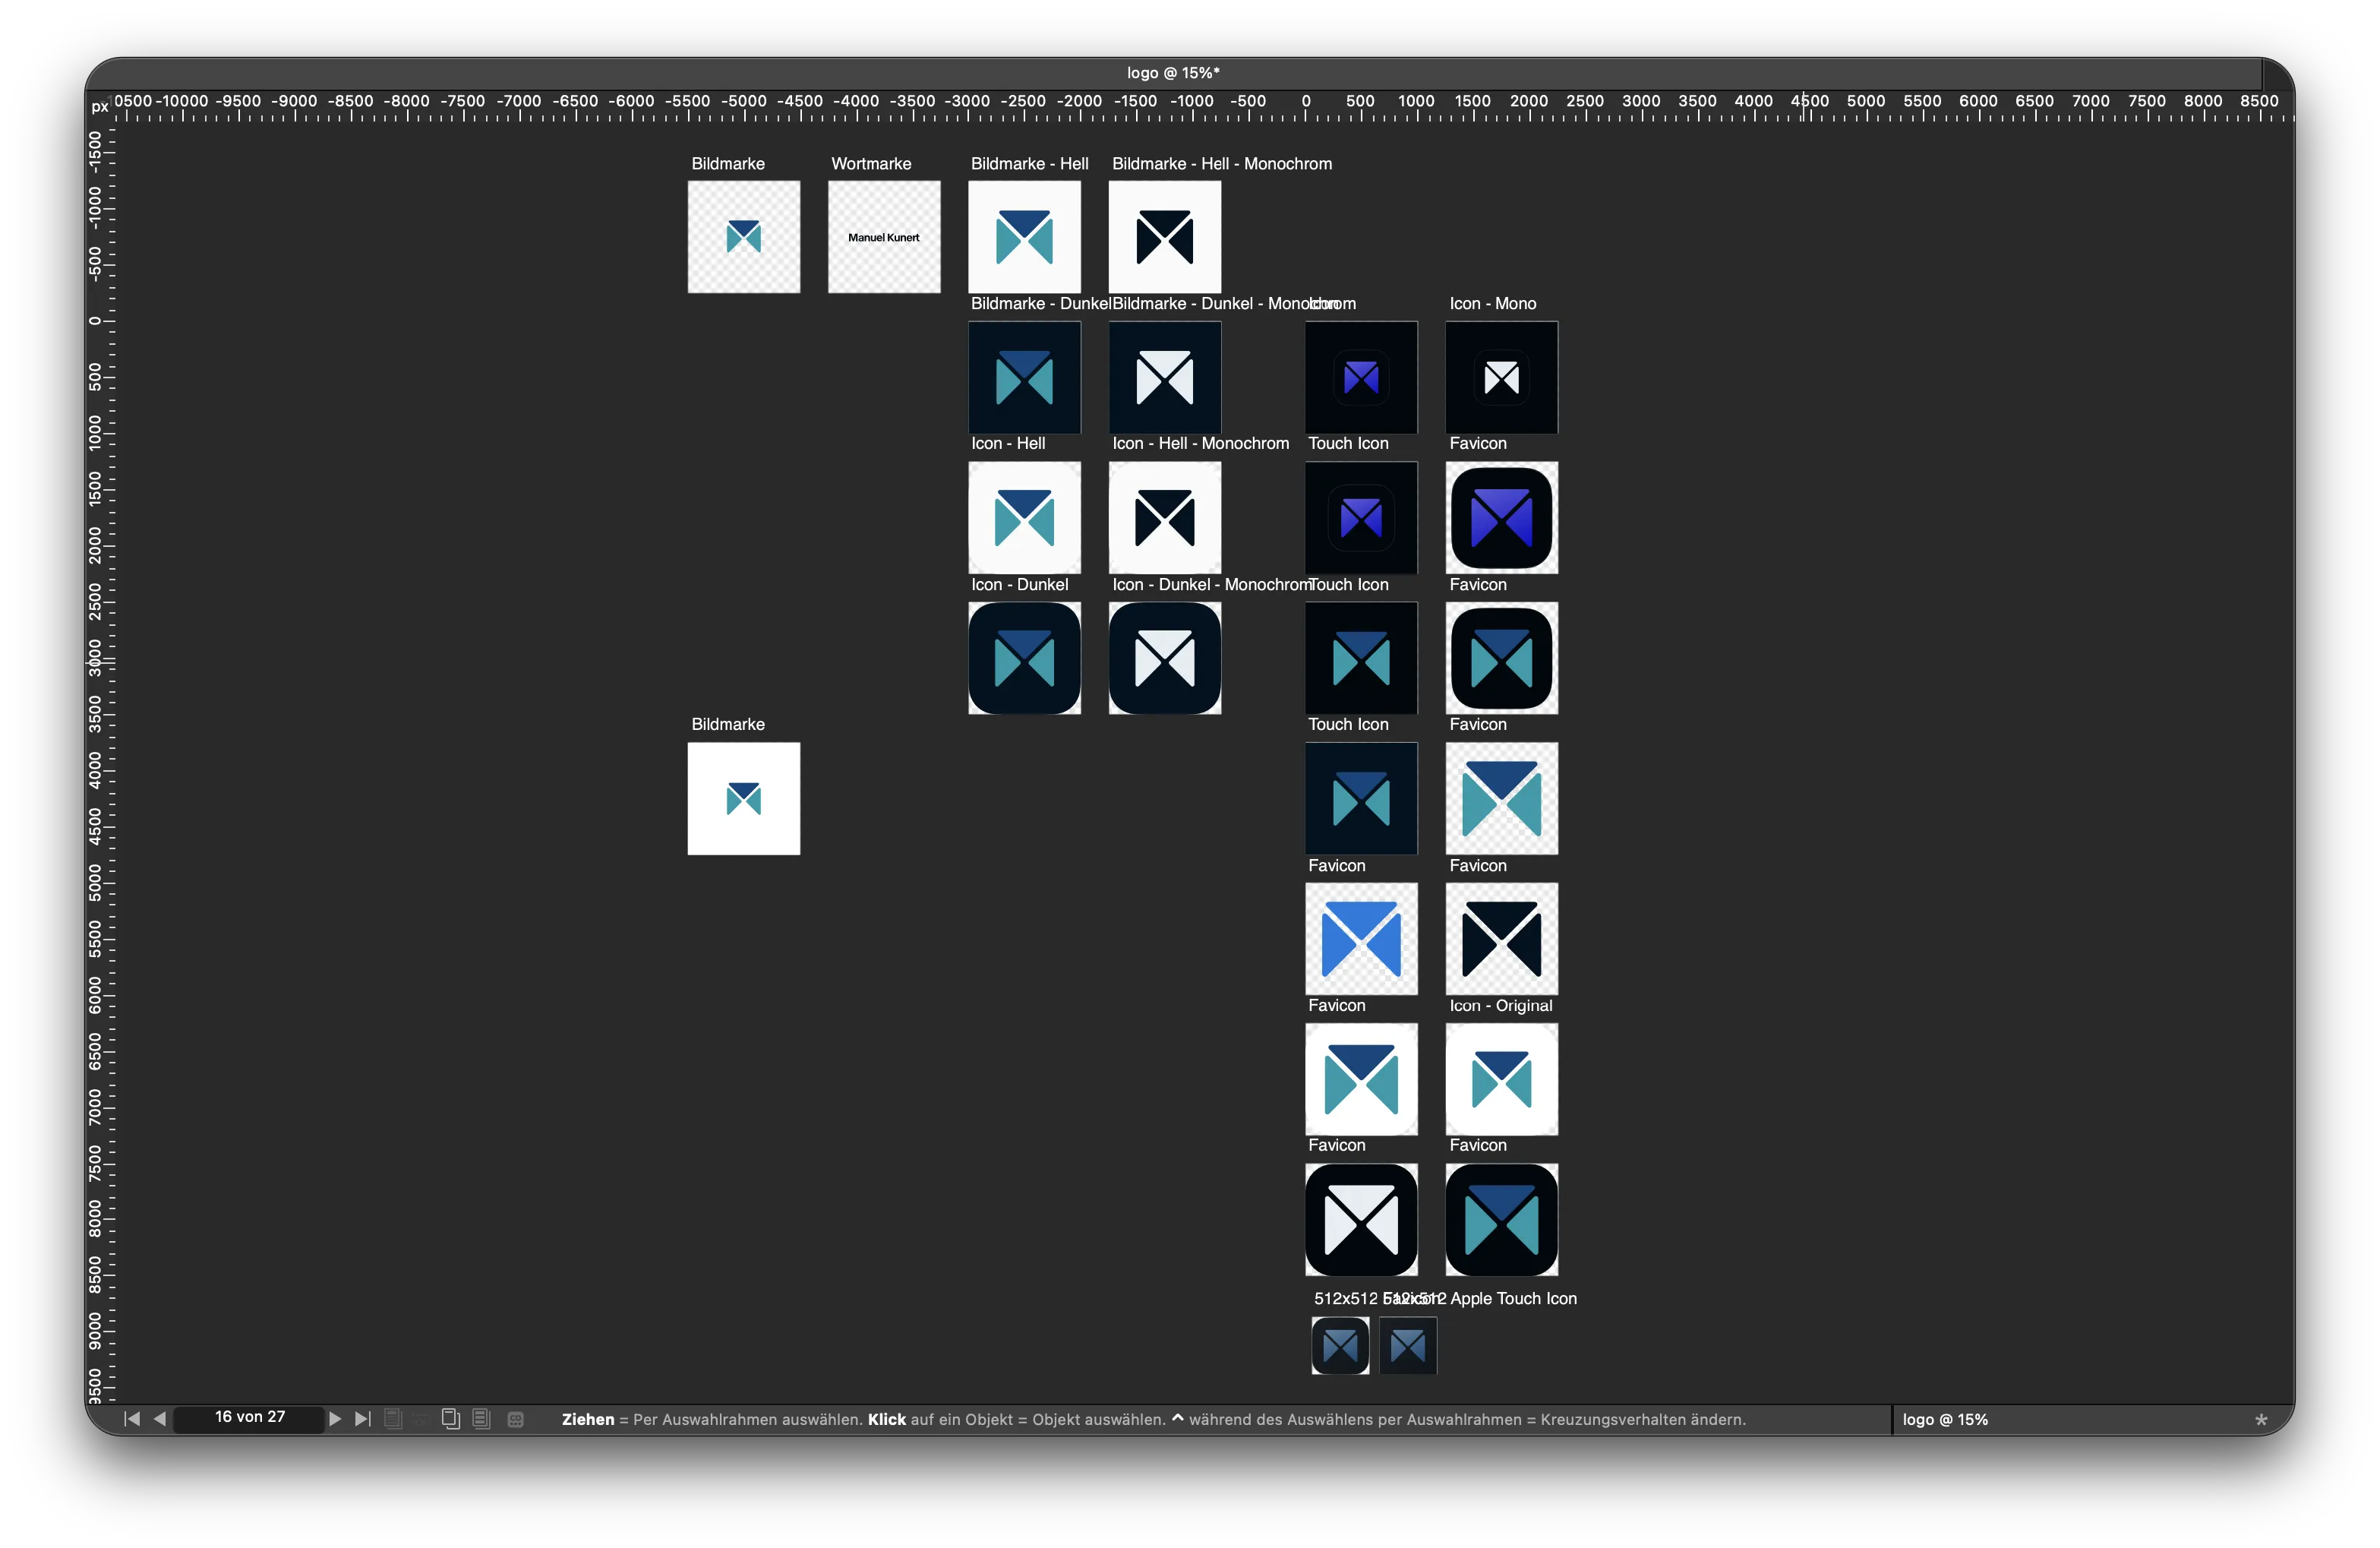Select the 'Icon - Dunkel' artboard
The width and height of the screenshot is (2380, 1548).
pos(1024,658)
